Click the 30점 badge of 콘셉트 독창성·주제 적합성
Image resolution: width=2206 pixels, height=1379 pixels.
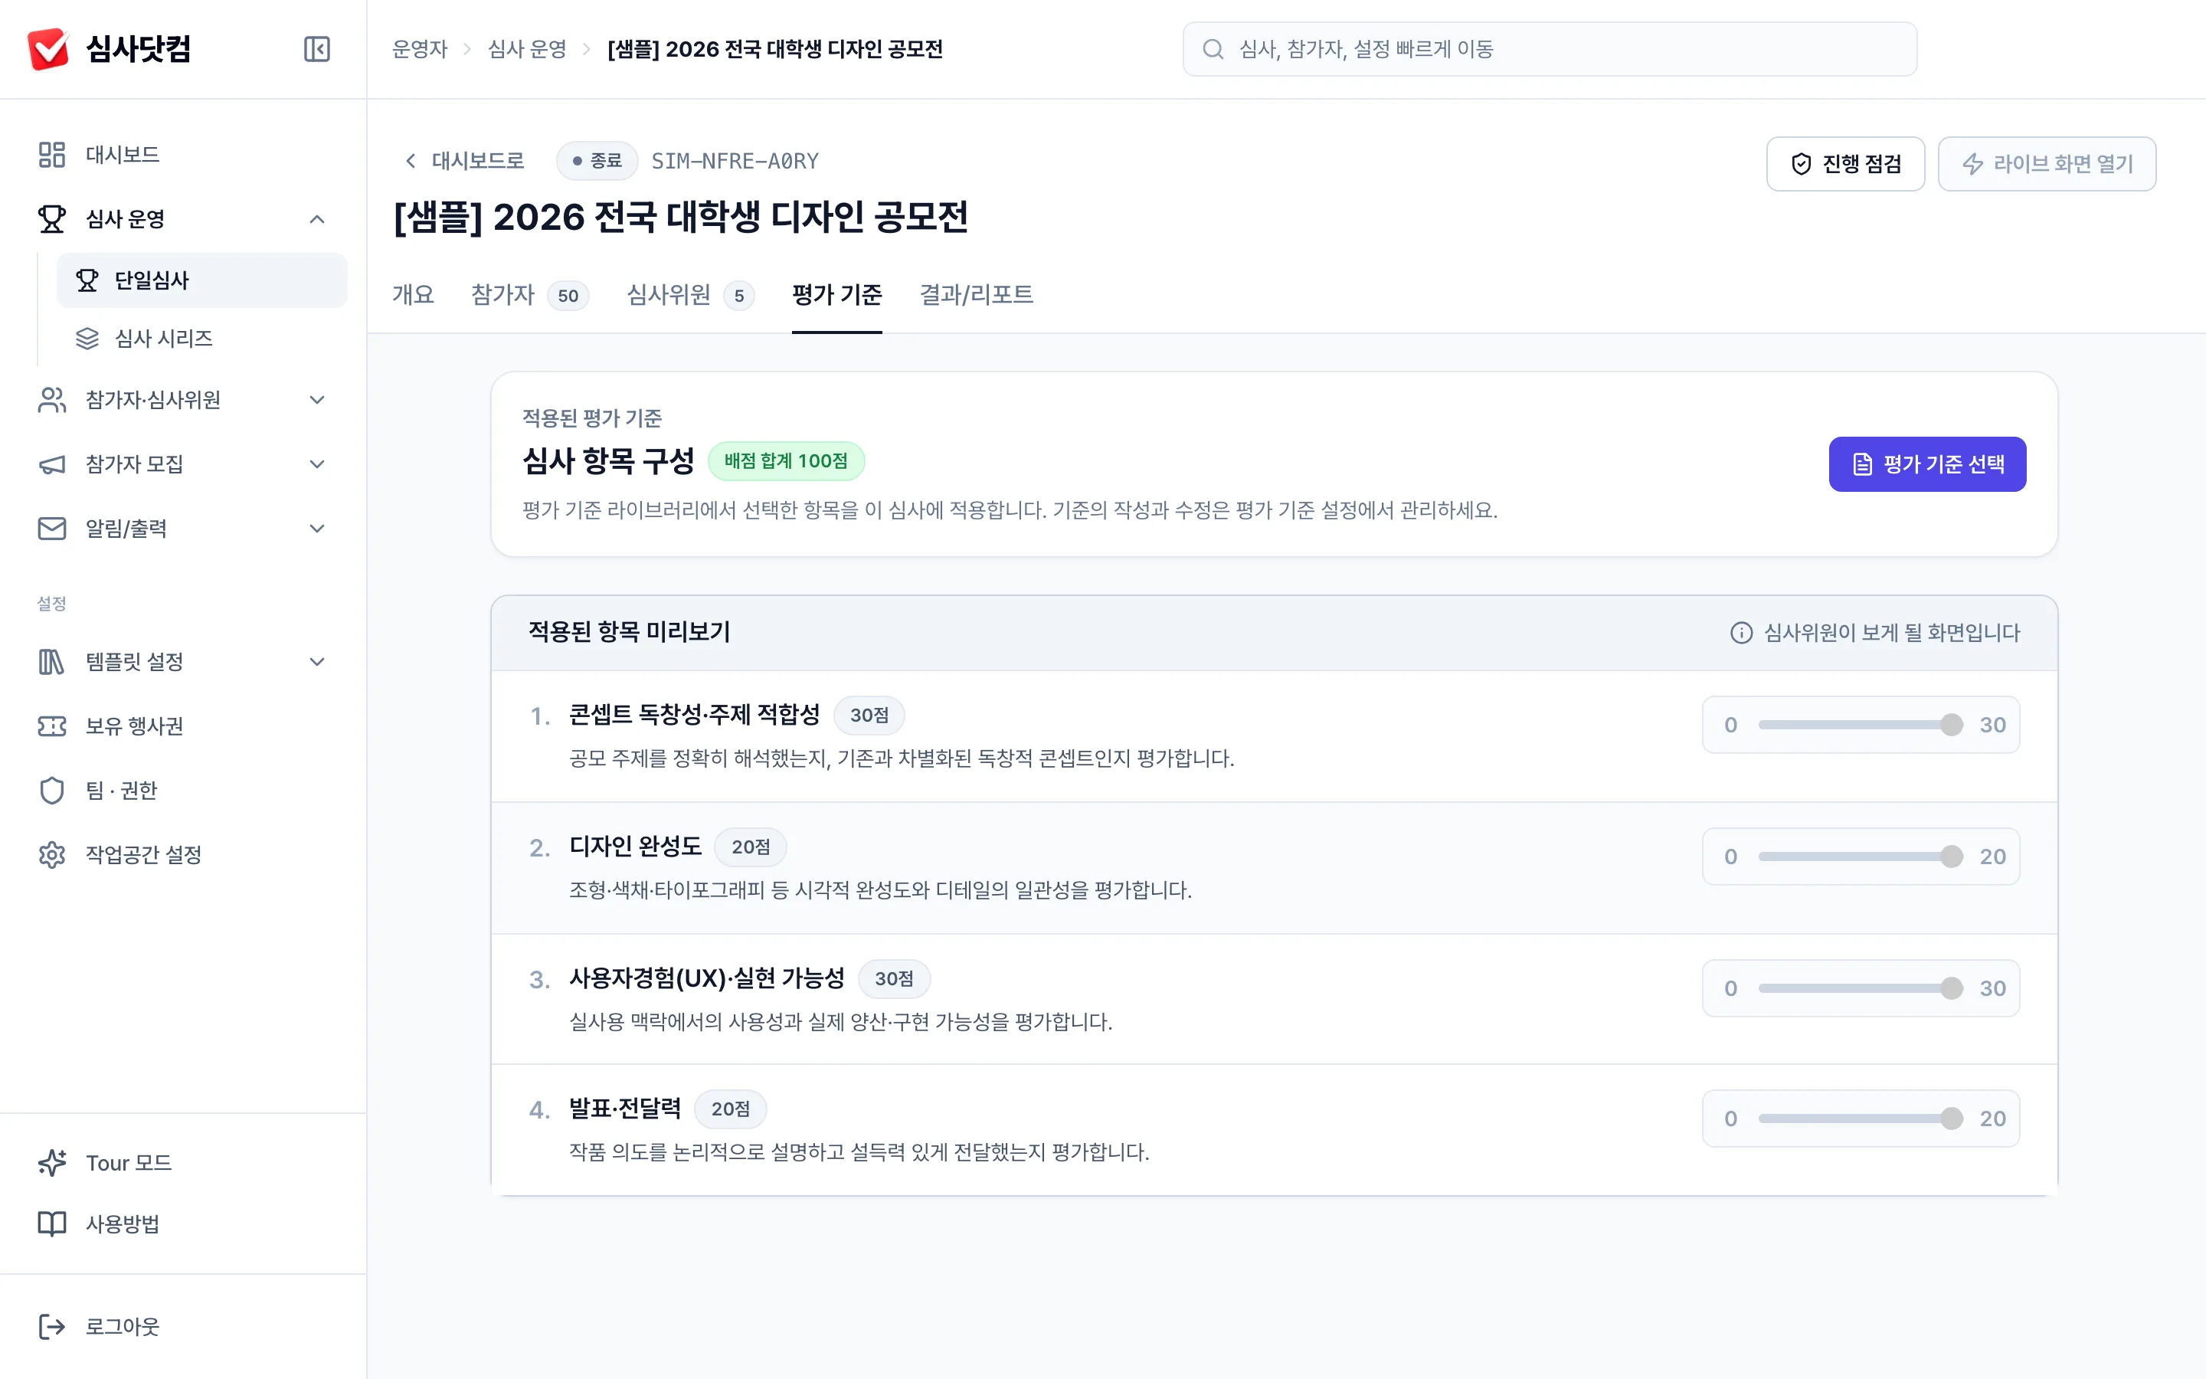point(869,715)
